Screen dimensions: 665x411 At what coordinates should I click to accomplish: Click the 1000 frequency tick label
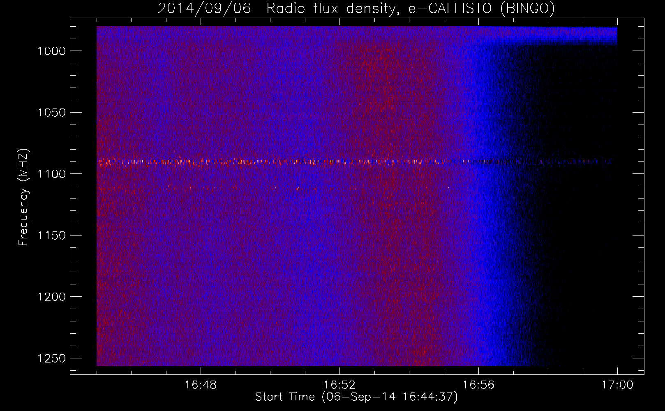(x=52, y=51)
